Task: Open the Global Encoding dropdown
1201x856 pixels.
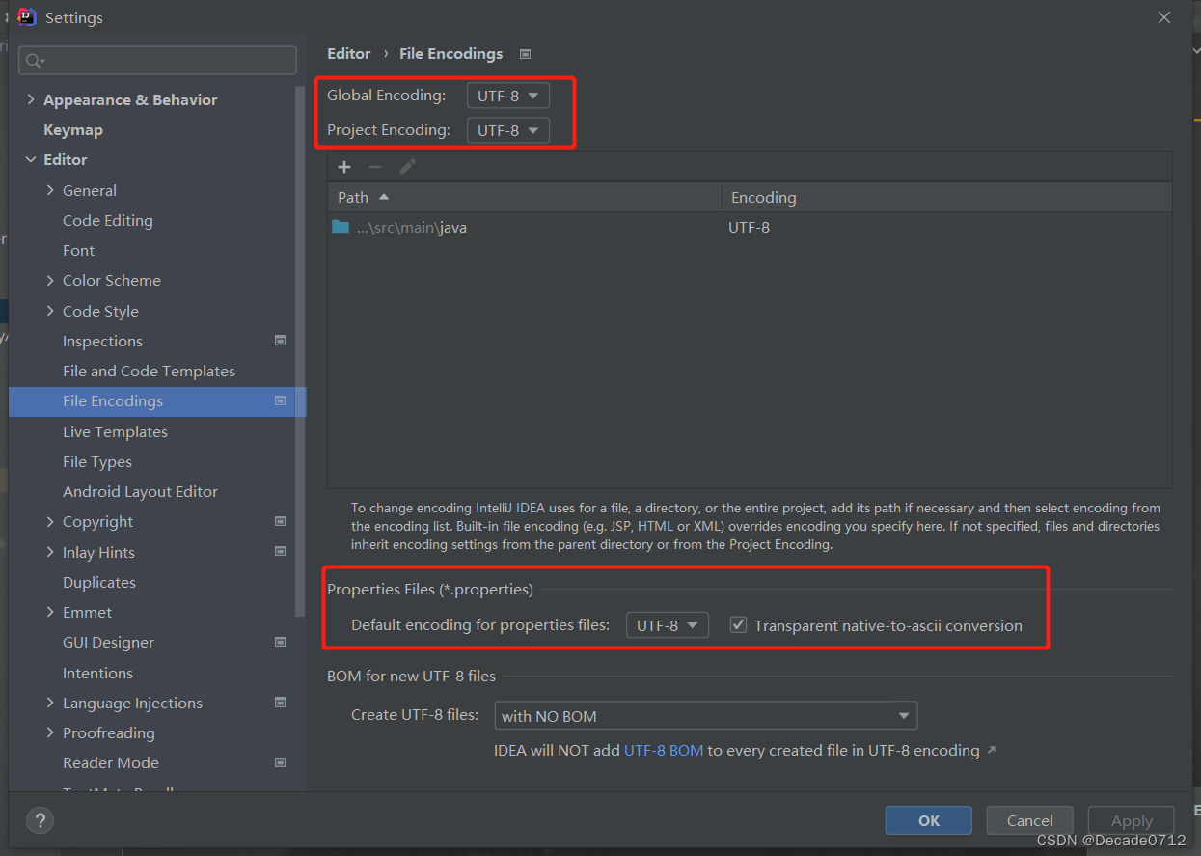Action: pyautogui.click(x=508, y=96)
